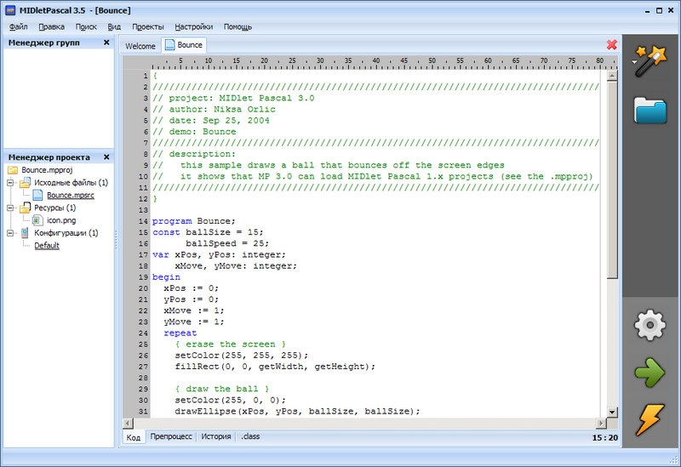Click the magic wand wizard icon

click(651, 62)
